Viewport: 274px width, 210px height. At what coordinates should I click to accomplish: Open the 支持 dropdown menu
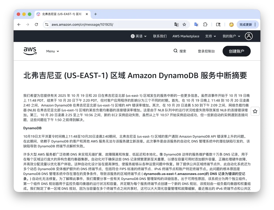(210, 36)
